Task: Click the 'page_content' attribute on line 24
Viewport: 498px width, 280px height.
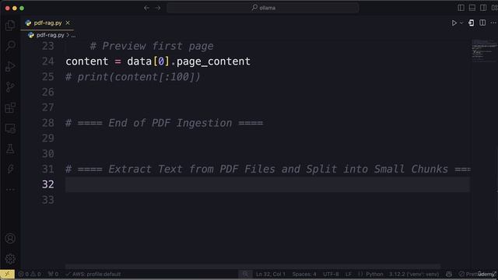Action: (x=213, y=61)
